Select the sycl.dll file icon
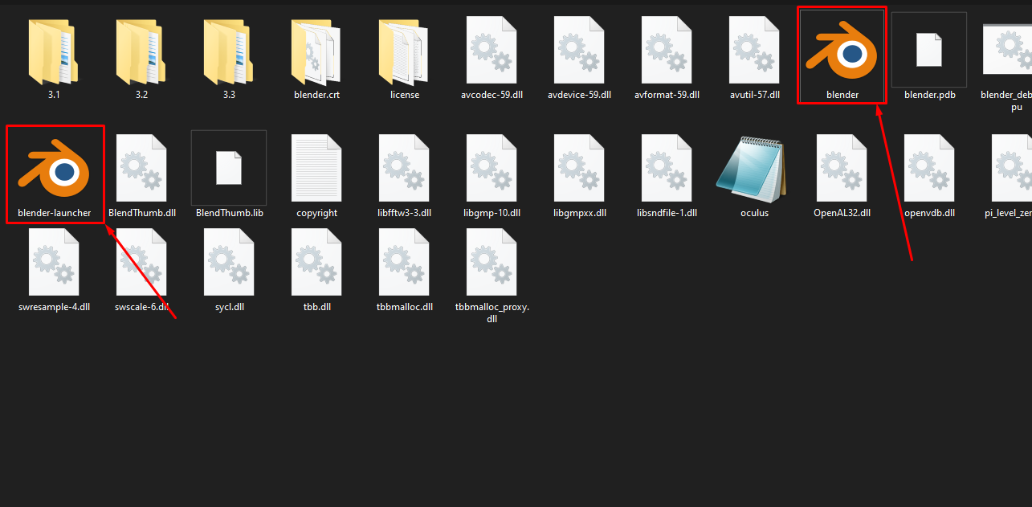Viewport: 1032px width, 507px height. point(229,263)
